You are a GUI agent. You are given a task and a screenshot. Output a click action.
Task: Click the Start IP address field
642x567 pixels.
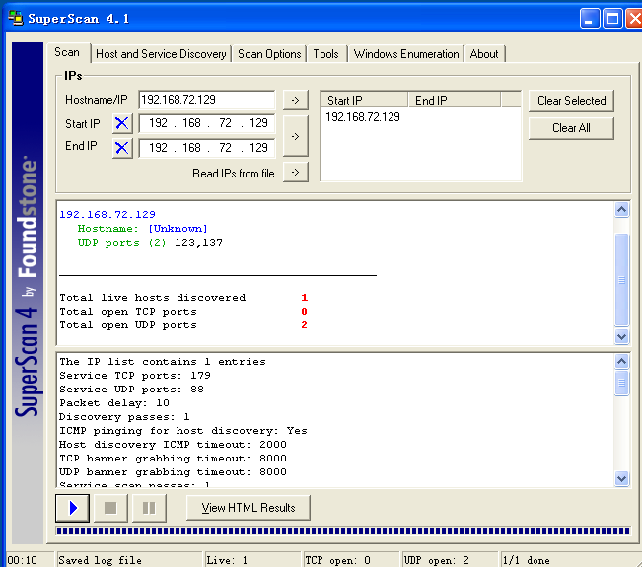pyautogui.click(x=206, y=123)
